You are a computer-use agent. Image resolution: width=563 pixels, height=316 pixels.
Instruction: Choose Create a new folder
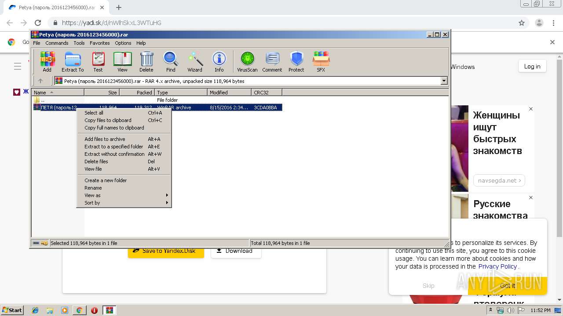click(124, 180)
